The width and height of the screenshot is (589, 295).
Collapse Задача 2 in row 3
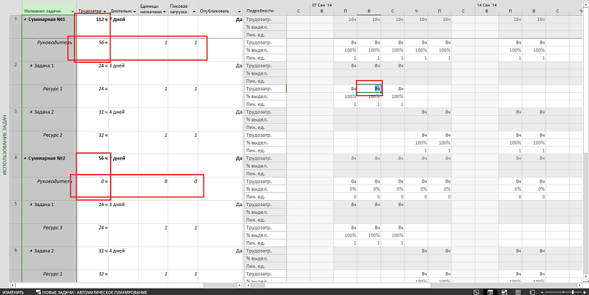pos(31,112)
